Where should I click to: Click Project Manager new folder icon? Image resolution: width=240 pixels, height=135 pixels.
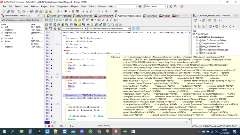209,20
